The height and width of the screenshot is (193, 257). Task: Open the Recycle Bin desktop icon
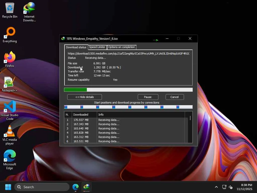click(x=10, y=10)
